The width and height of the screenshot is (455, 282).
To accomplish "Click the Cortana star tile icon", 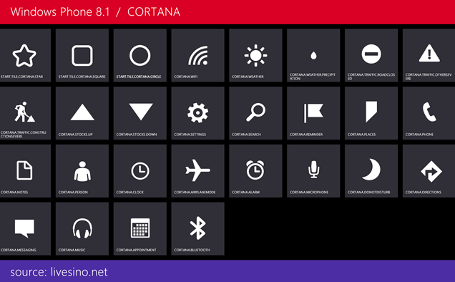I will 24,56.
